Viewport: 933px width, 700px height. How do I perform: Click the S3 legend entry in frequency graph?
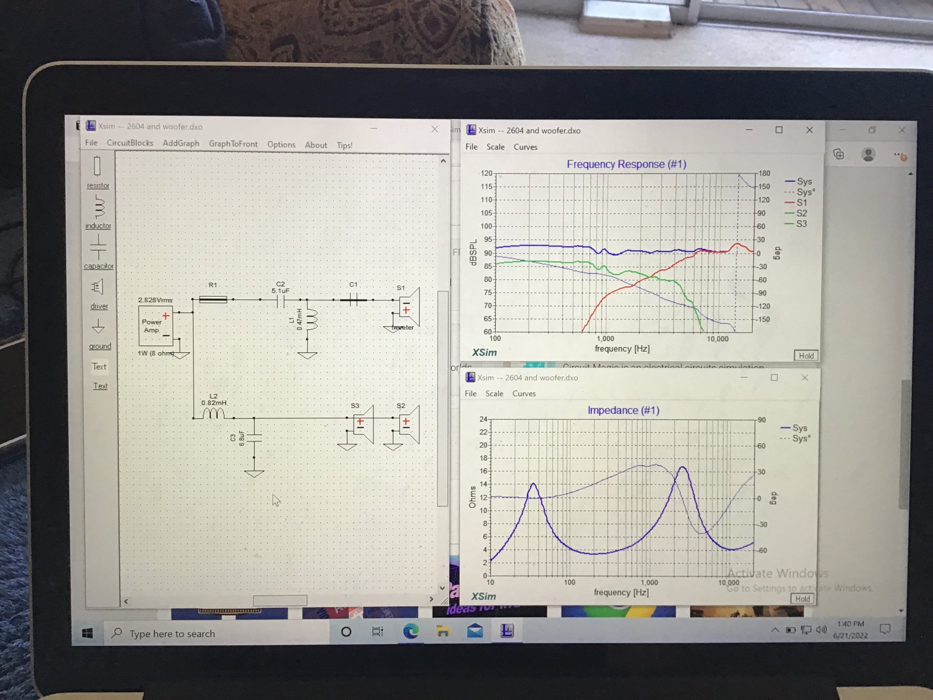[796, 223]
